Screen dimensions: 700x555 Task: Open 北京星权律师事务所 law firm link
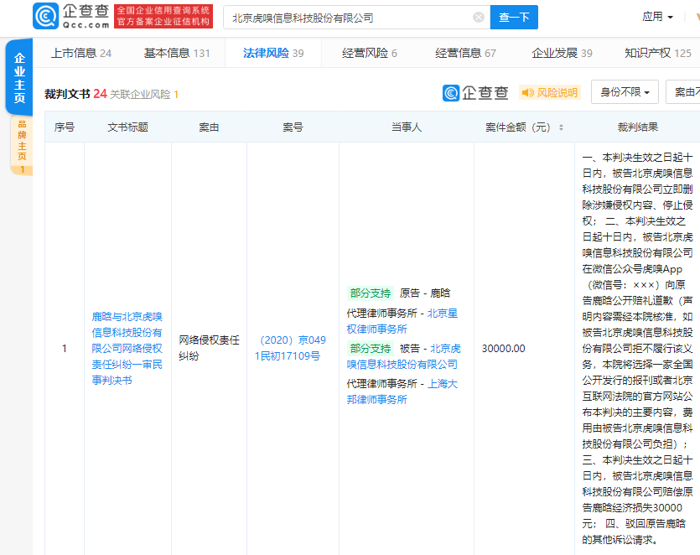[402, 321]
